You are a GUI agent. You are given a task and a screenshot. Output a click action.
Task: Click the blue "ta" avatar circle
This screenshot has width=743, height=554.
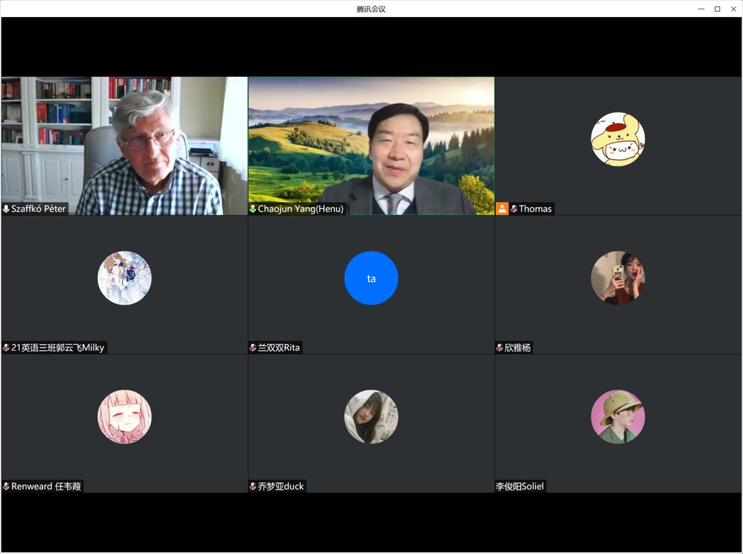coord(371,278)
